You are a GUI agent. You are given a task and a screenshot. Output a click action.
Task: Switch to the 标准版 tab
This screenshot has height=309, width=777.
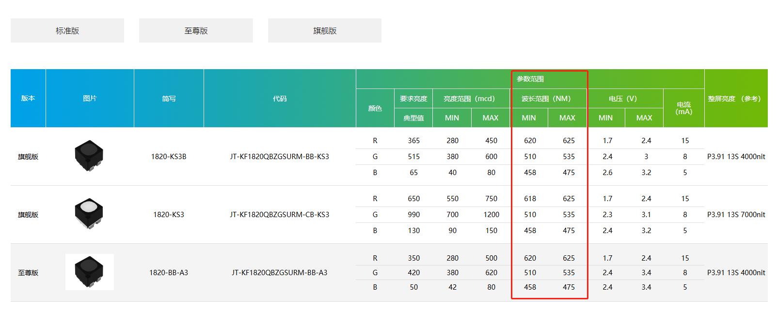point(67,30)
